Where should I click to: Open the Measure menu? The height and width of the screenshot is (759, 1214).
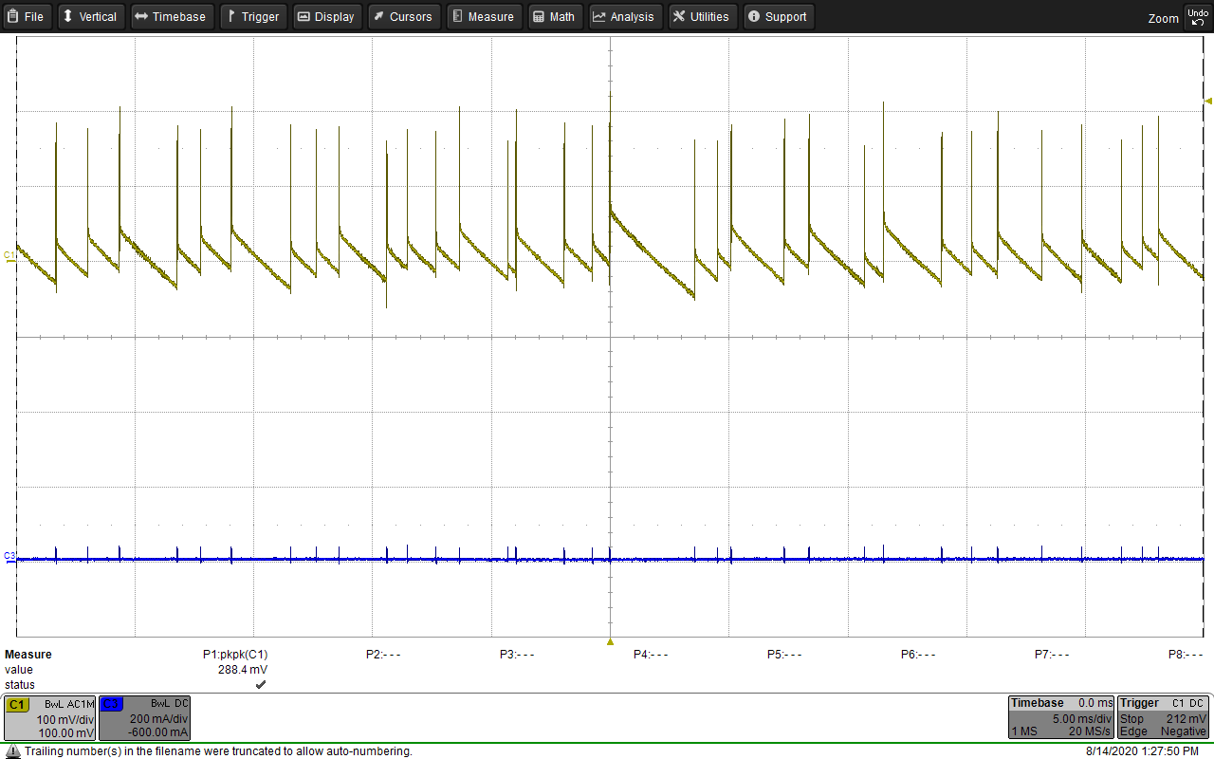pos(483,16)
